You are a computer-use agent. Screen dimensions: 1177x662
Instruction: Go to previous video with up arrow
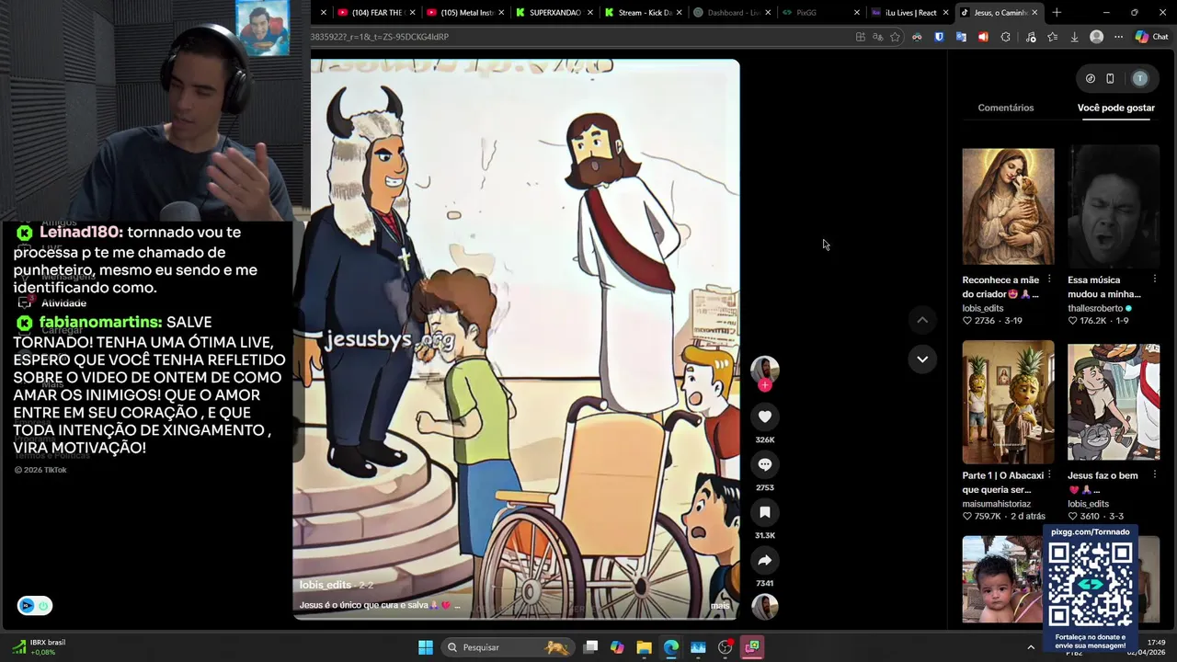(x=922, y=320)
